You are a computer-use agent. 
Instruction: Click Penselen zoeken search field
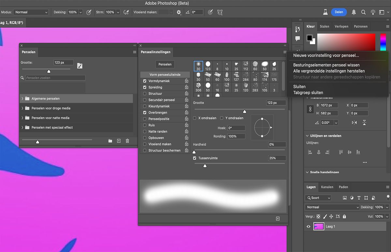pyautogui.click(x=55, y=78)
